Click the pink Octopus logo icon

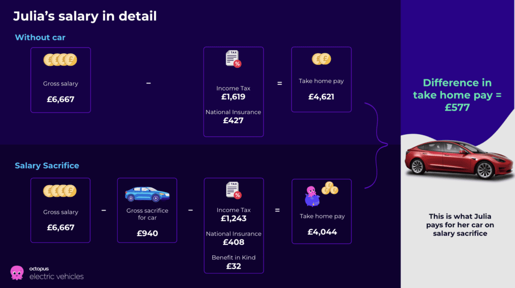coord(17,272)
